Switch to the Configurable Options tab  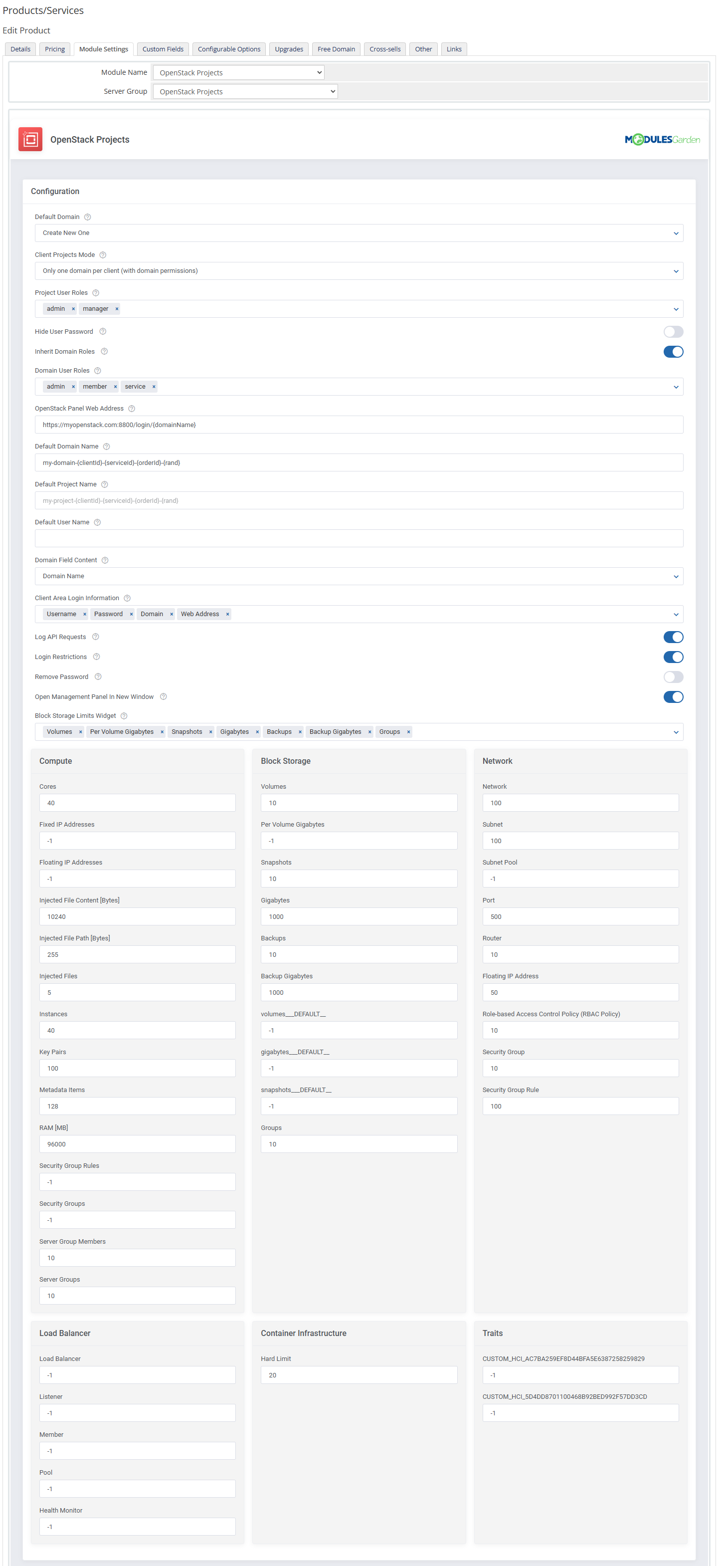coord(229,49)
